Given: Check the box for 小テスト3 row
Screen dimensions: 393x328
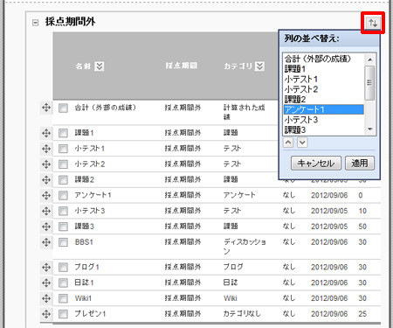Looking at the screenshot, I should pos(63,211).
